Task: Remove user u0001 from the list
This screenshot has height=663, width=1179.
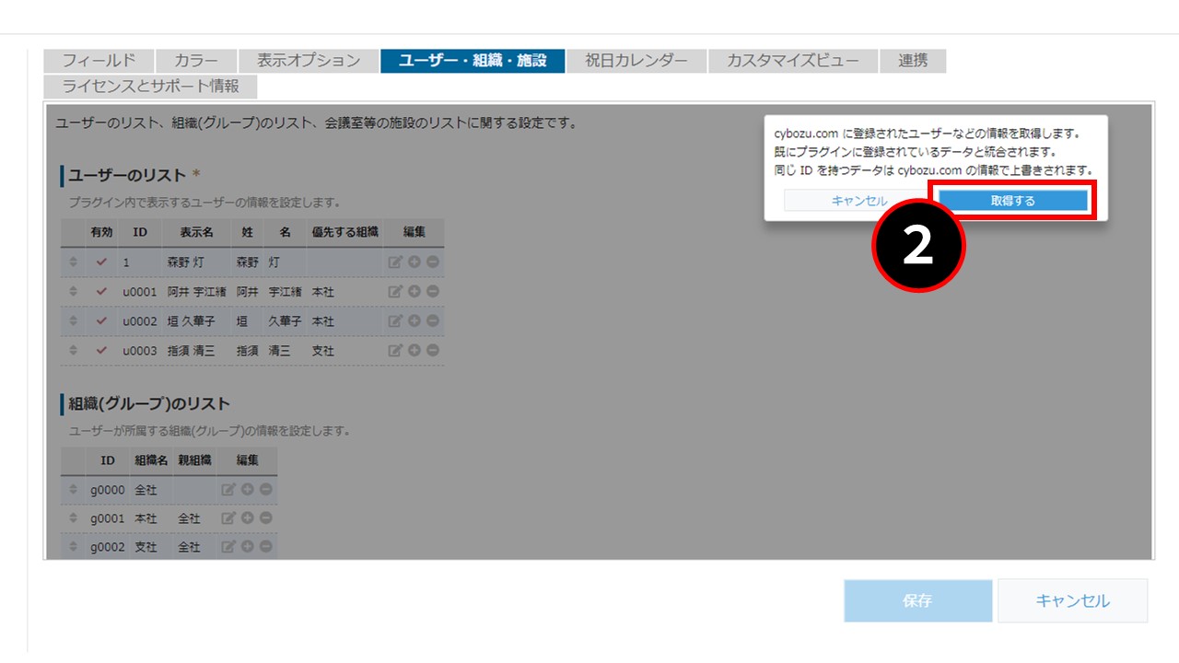Action: tap(433, 292)
